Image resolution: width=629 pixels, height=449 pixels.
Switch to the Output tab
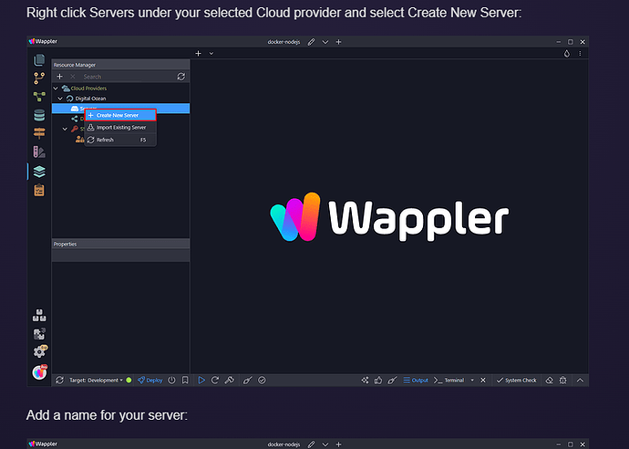[416, 380]
